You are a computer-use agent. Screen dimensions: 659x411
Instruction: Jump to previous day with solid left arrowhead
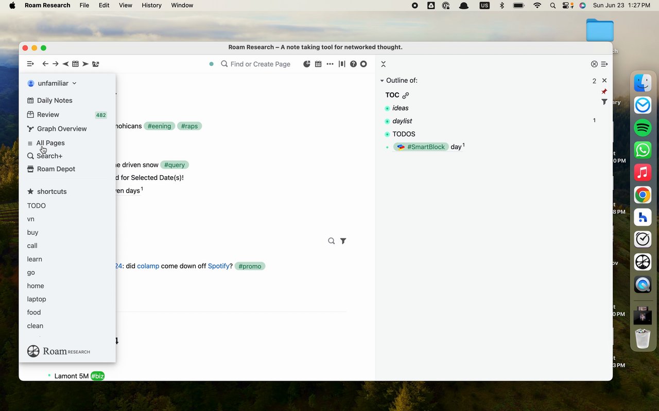[x=65, y=64]
